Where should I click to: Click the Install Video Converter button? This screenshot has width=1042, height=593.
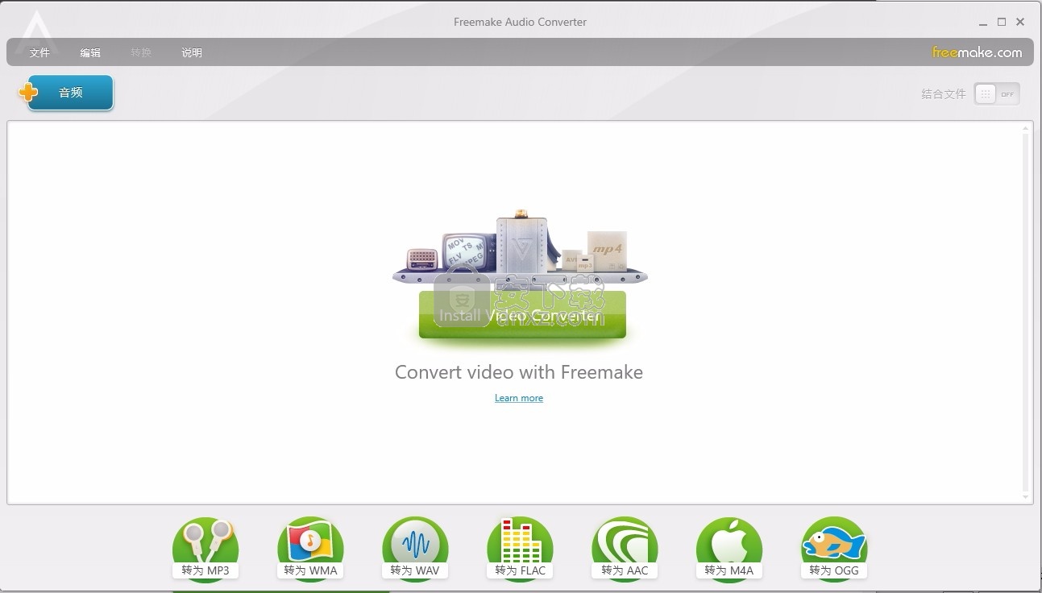coord(522,315)
